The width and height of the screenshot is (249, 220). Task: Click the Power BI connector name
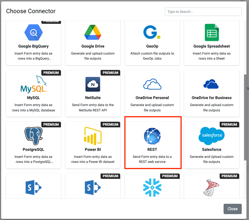tap(93, 149)
